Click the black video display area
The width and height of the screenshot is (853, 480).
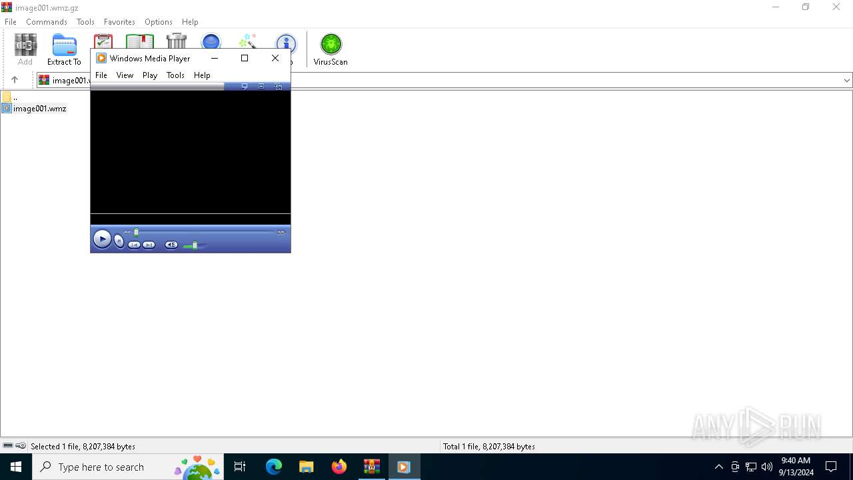191,152
